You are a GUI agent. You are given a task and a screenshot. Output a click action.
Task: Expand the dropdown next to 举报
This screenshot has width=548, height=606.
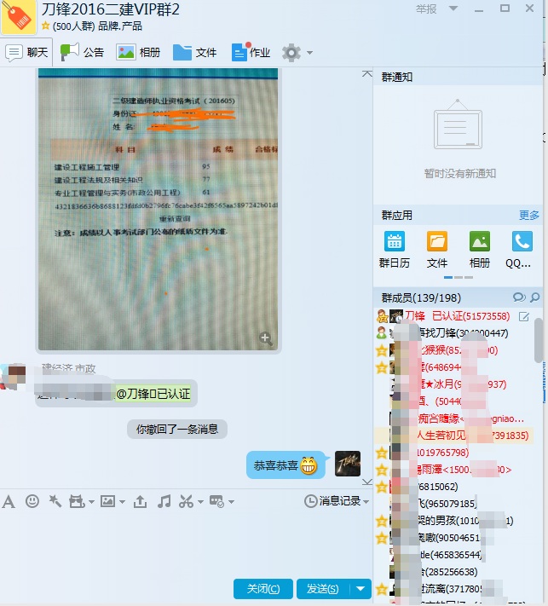pyautogui.click(x=453, y=9)
